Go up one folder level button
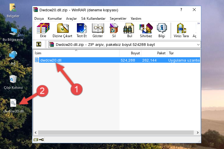Screen dimensions: 224x149 [x=39, y=44]
